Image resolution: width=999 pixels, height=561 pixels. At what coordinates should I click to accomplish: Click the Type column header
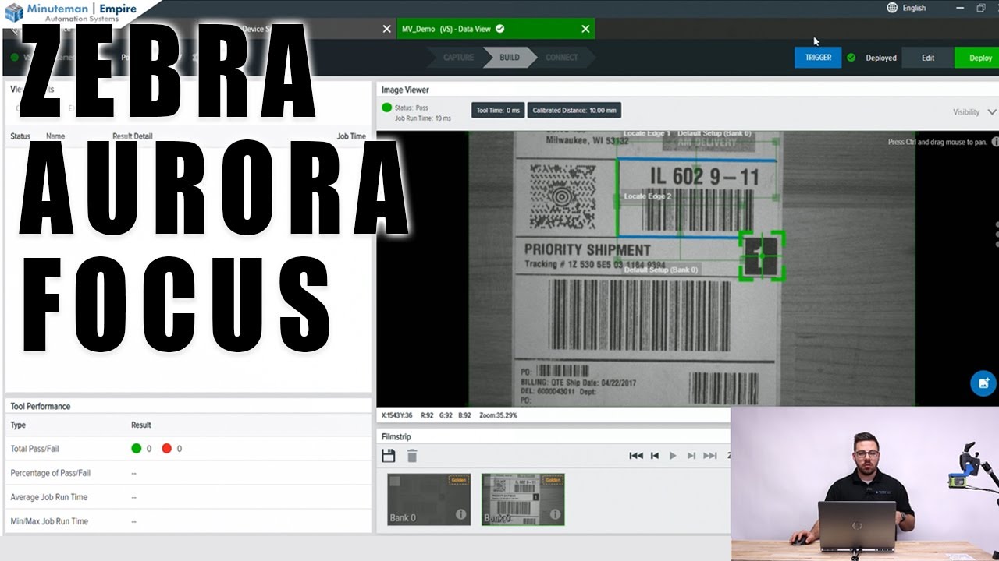tap(18, 425)
